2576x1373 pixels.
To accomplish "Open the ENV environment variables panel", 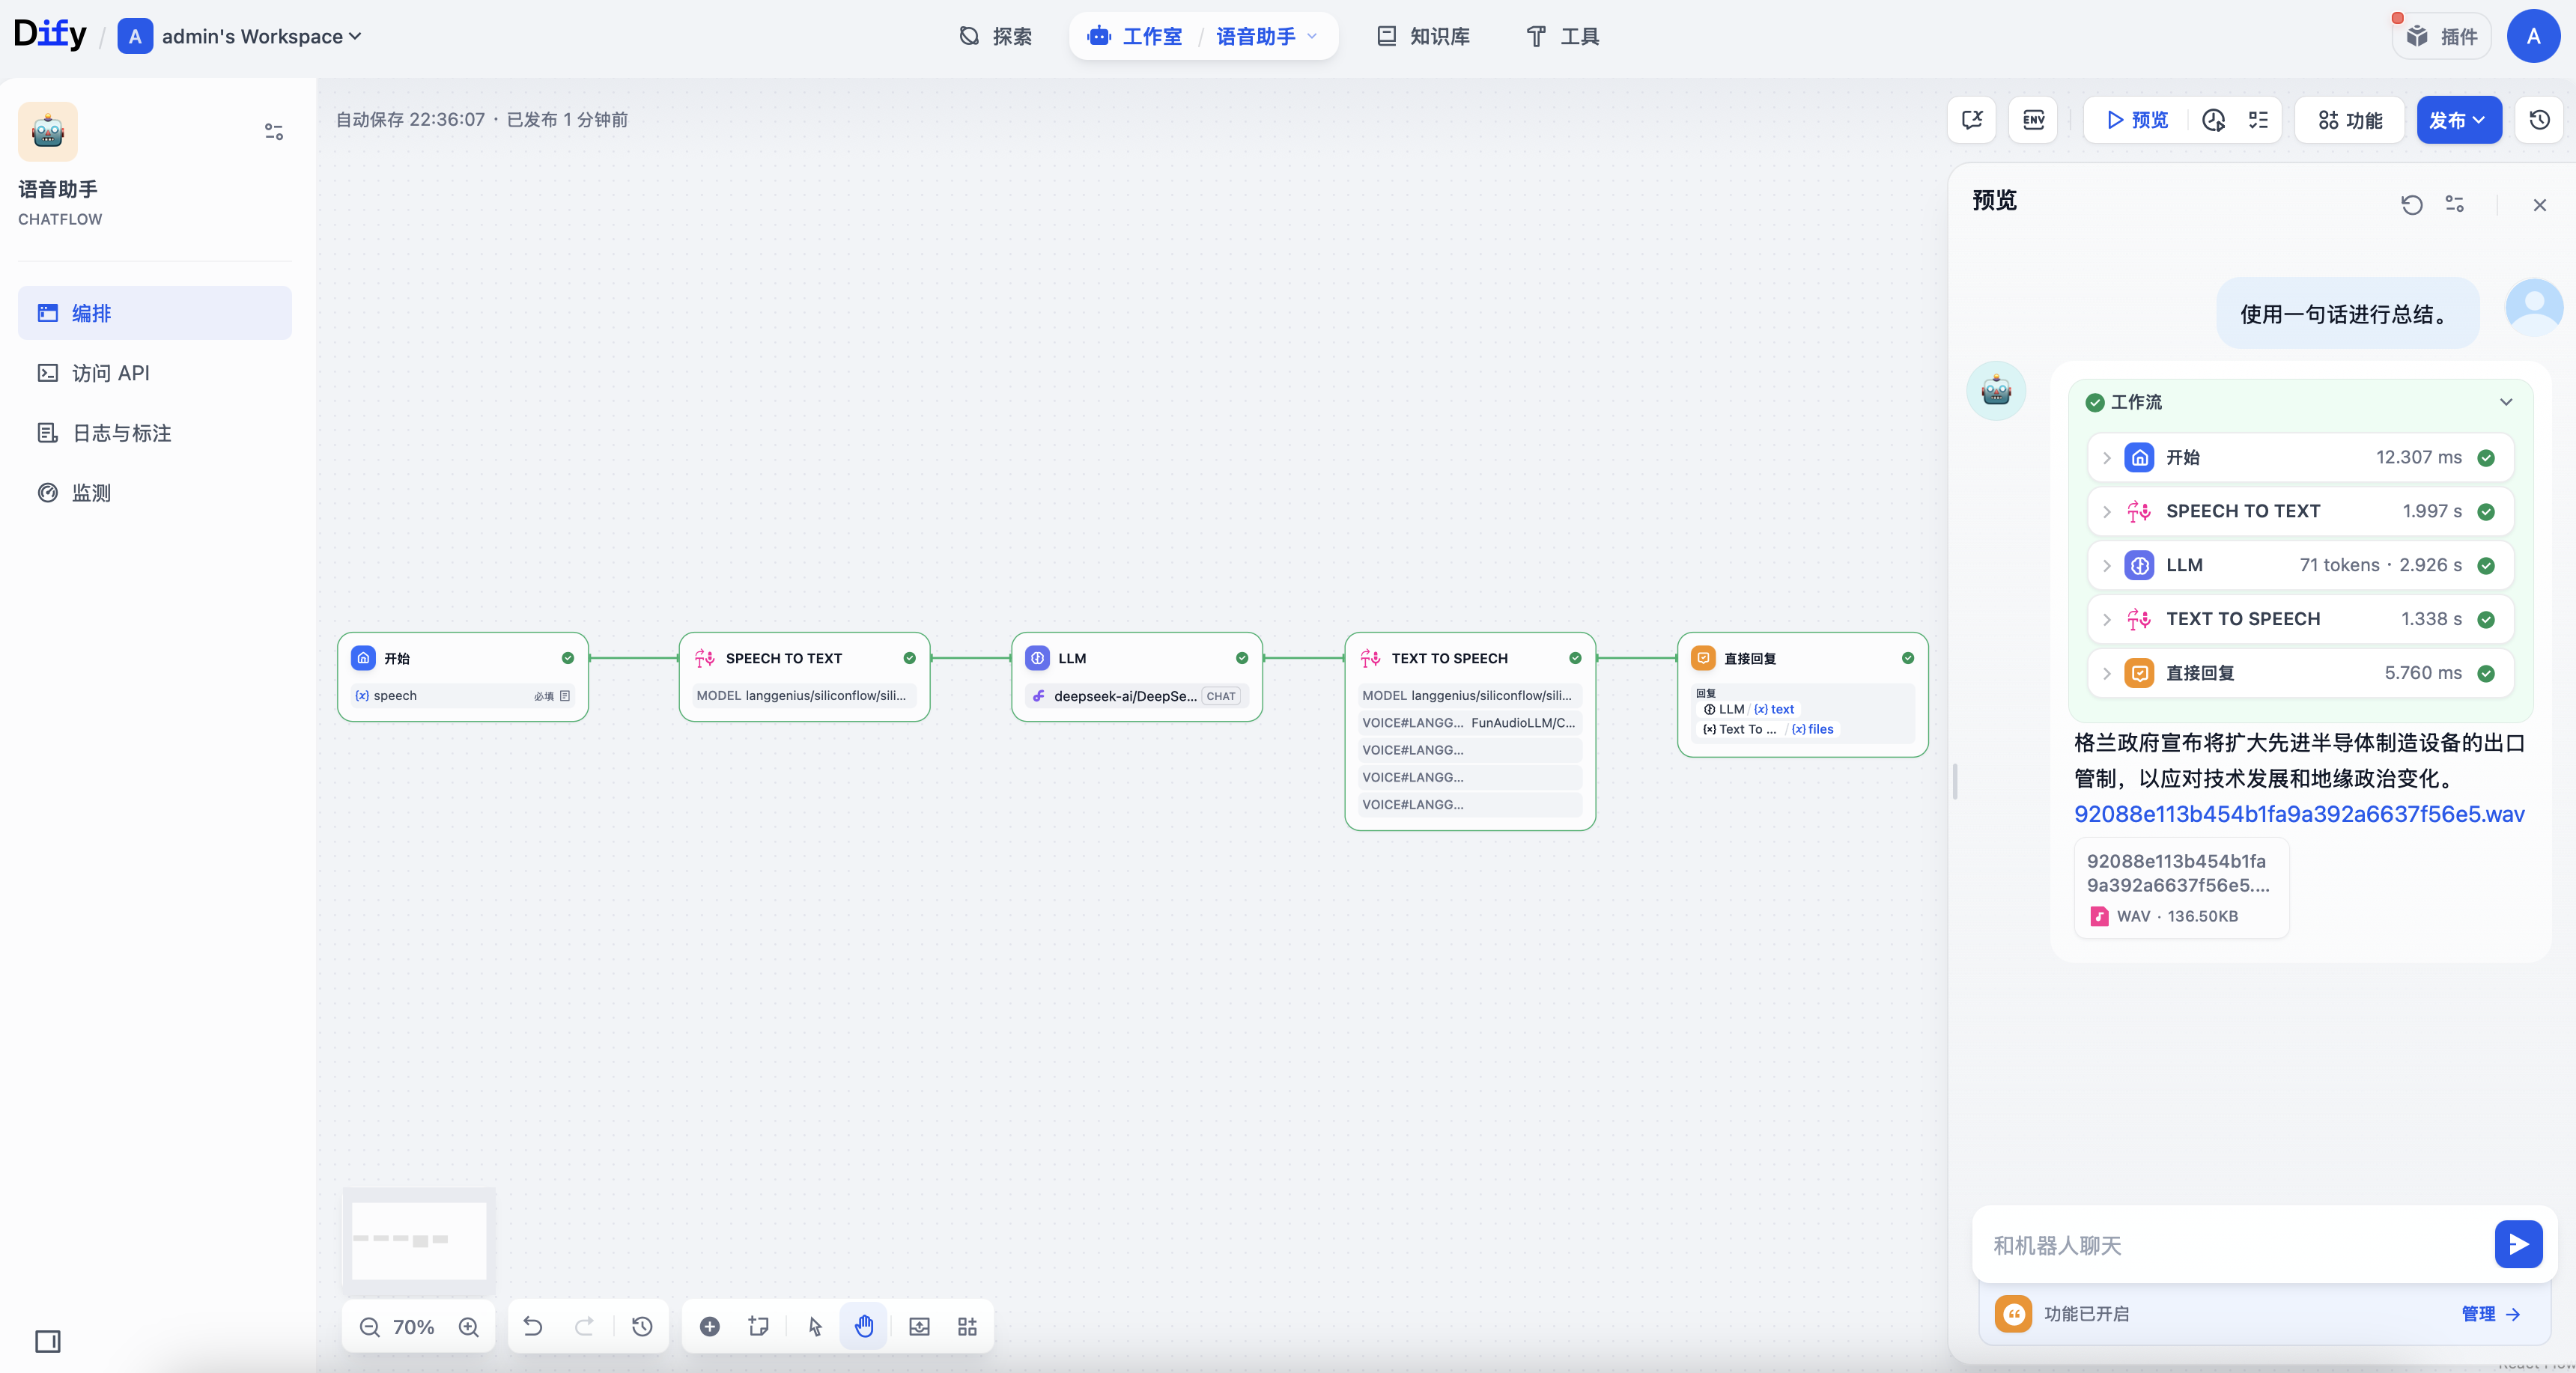I will point(2033,120).
